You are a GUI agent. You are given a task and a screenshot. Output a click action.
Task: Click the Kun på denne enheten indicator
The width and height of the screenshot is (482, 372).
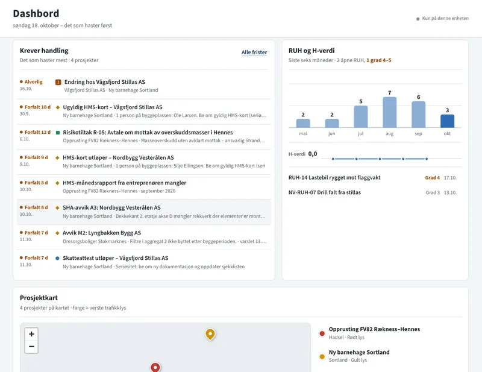coord(442,19)
